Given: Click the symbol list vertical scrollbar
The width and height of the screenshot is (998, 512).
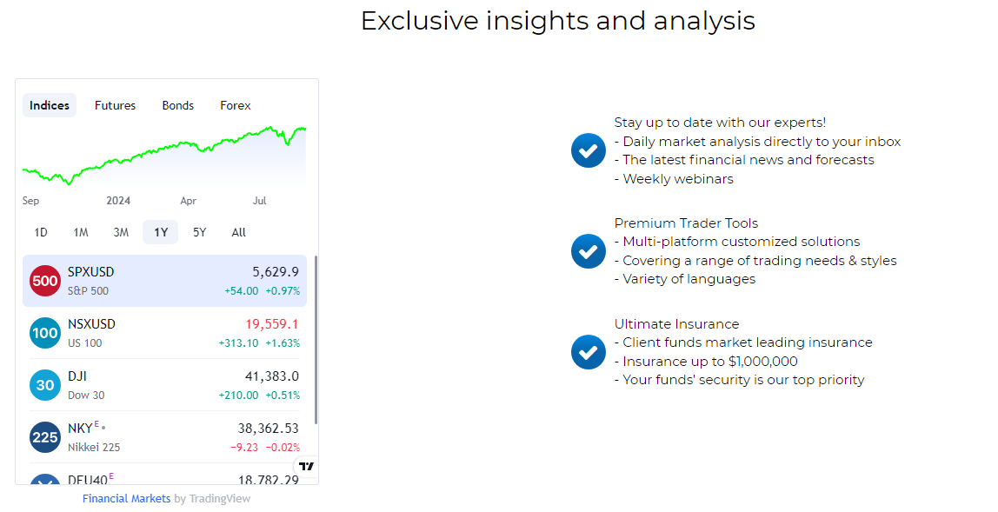Looking at the screenshot, I should point(316,340).
